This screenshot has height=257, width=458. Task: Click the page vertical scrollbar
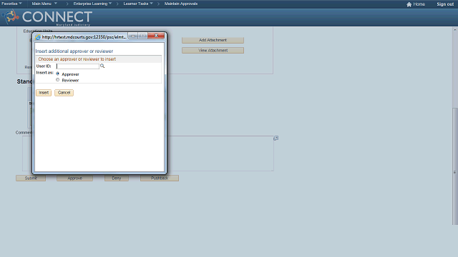pyautogui.click(x=455, y=166)
